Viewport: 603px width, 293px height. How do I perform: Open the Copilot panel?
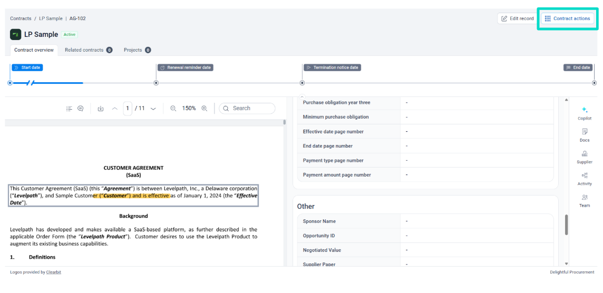584,112
